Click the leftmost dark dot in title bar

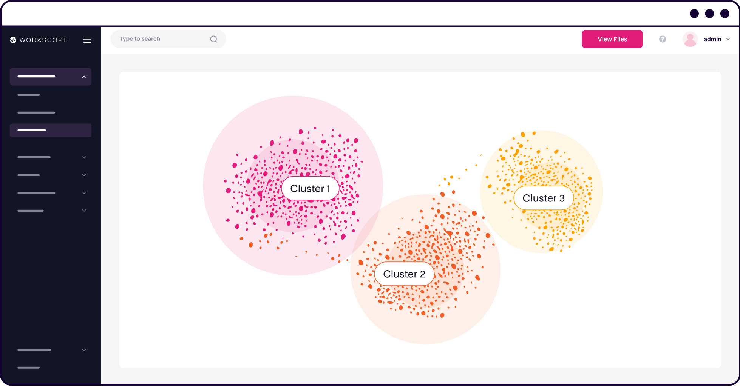pyautogui.click(x=694, y=14)
